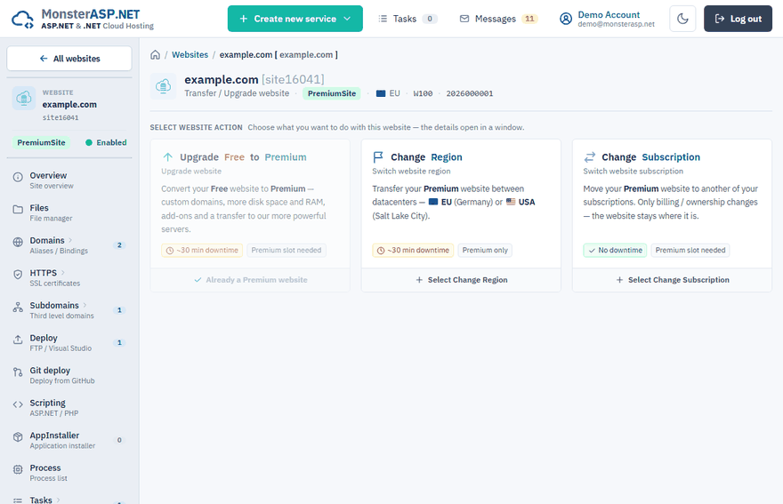Click the site header cloud icon beside example.com title
This screenshot has width=783, height=504.
point(163,86)
